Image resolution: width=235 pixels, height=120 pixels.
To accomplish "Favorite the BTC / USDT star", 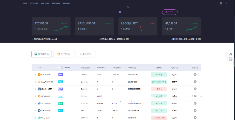I will pyautogui.click(x=35, y=75).
